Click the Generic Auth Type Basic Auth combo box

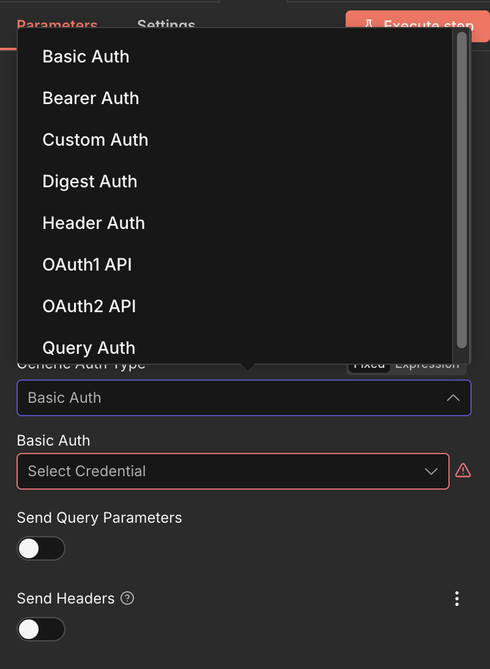[232, 398]
